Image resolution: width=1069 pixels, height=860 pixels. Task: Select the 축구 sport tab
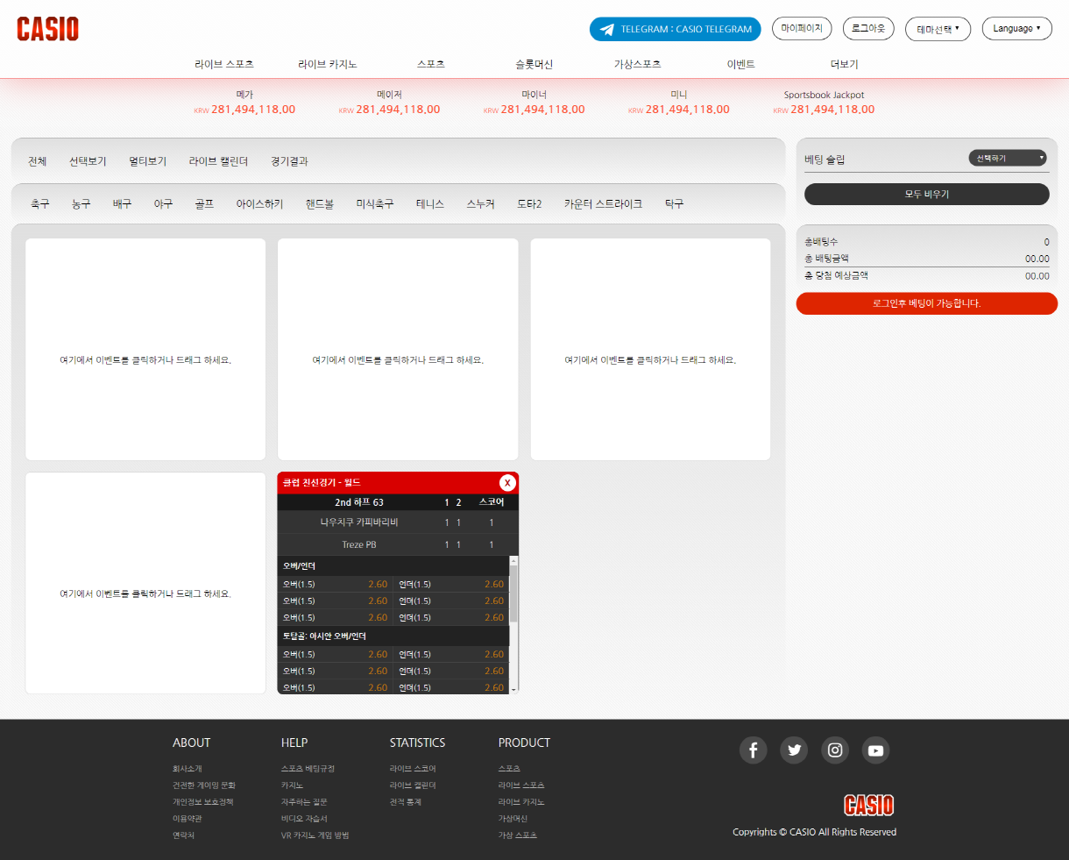pyautogui.click(x=40, y=203)
